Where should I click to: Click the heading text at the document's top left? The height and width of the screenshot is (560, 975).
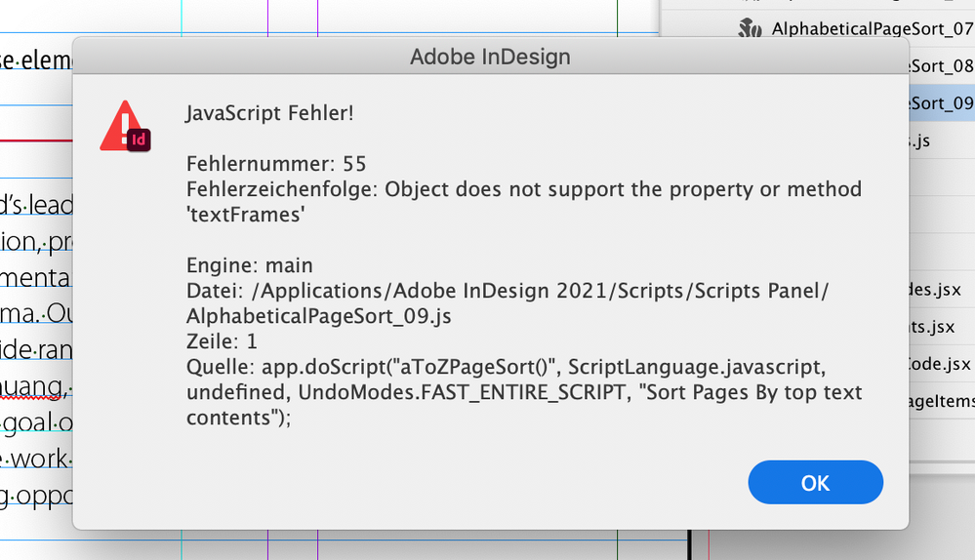(37, 61)
